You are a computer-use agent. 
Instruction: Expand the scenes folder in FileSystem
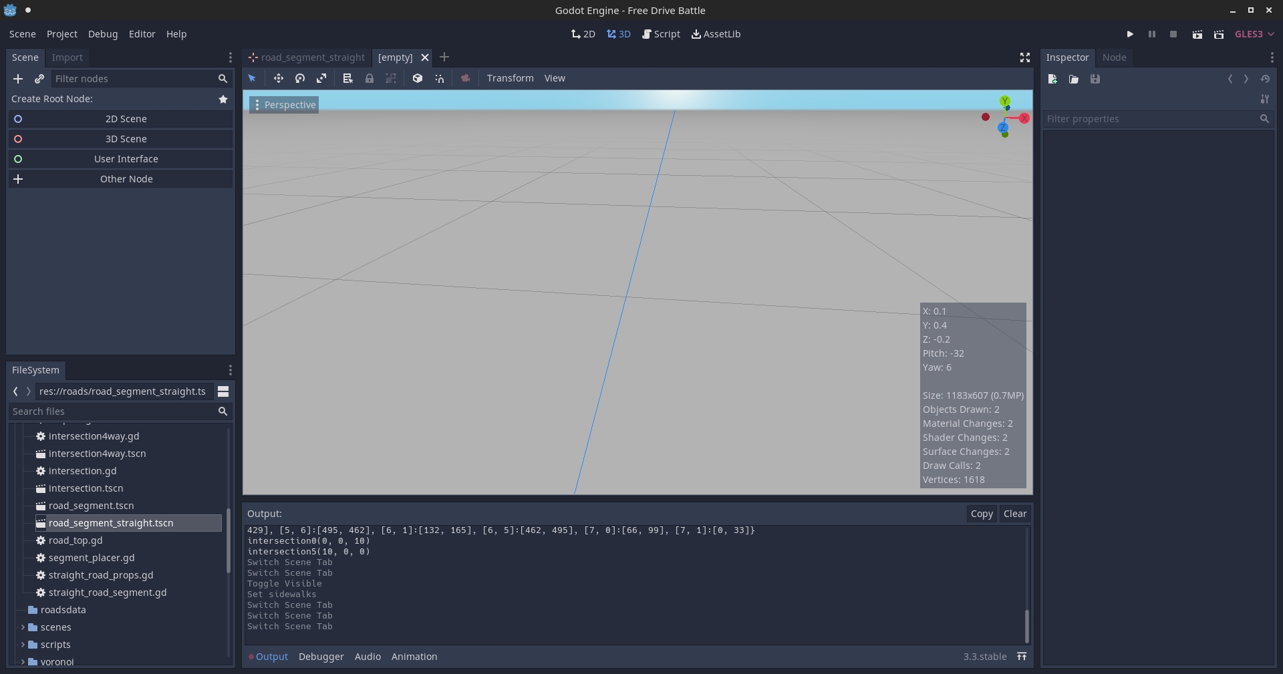click(23, 627)
